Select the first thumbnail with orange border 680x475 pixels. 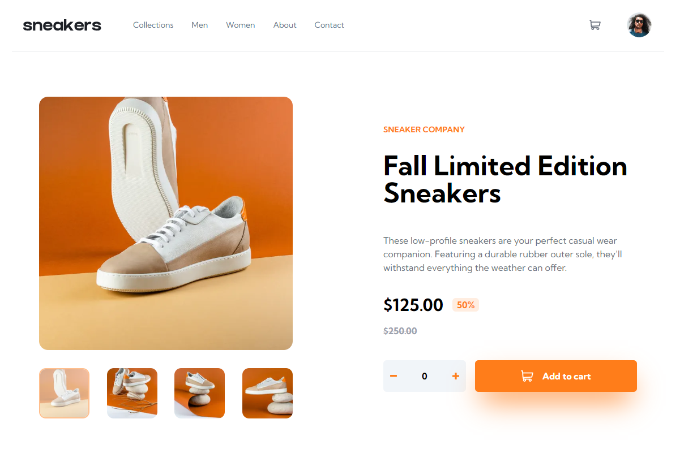coord(64,394)
